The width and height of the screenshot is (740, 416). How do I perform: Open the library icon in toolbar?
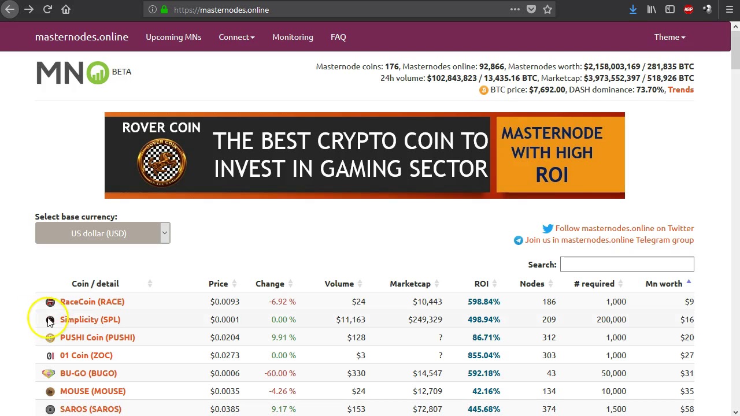click(x=652, y=9)
